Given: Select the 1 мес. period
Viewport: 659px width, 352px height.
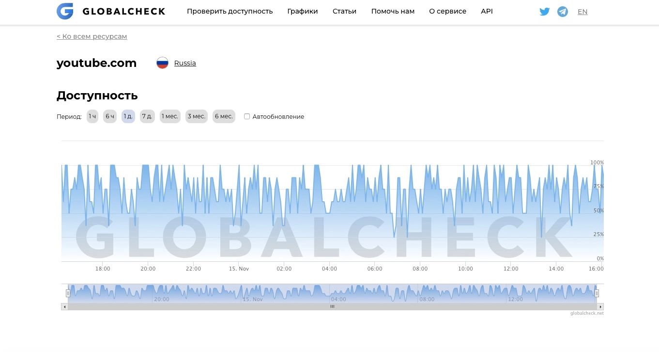Looking at the screenshot, I should 170,116.
